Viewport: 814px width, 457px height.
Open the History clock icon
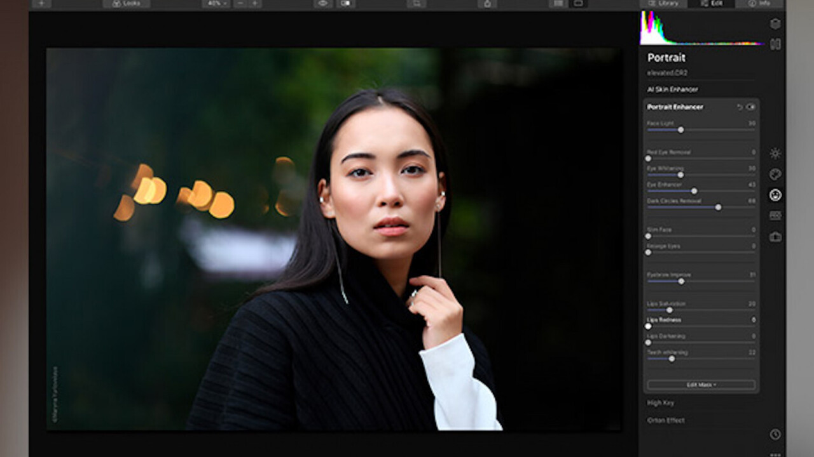(x=775, y=434)
